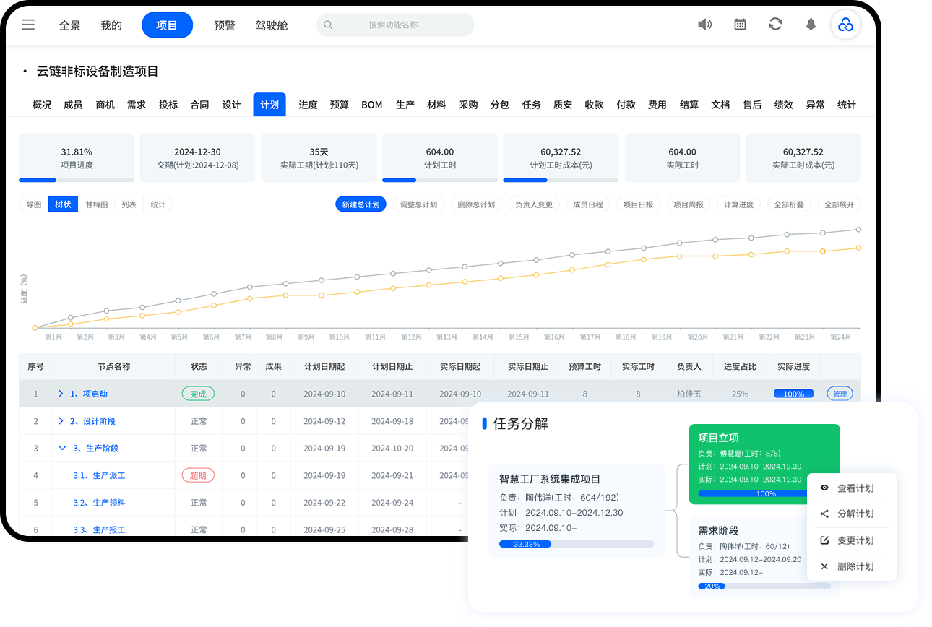
Task: Click the 管理 button in first row
Action: 839,394
